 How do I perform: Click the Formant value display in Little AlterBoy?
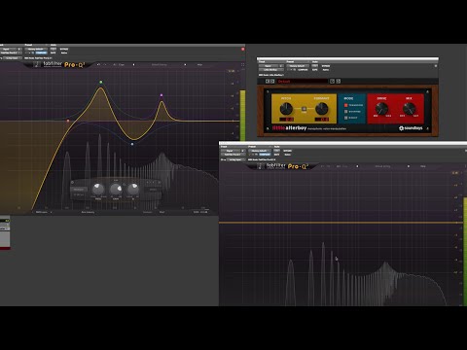pyautogui.click(x=321, y=120)
